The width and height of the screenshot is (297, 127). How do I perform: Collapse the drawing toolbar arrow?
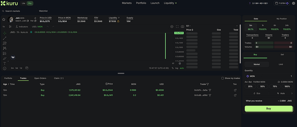pos(8,61)
